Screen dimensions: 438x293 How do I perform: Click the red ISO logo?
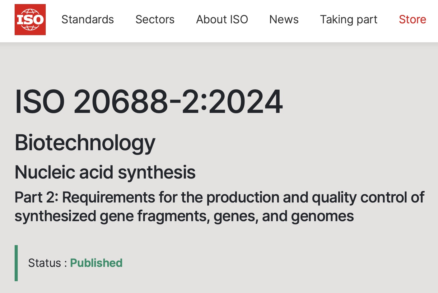coord(30,20)
